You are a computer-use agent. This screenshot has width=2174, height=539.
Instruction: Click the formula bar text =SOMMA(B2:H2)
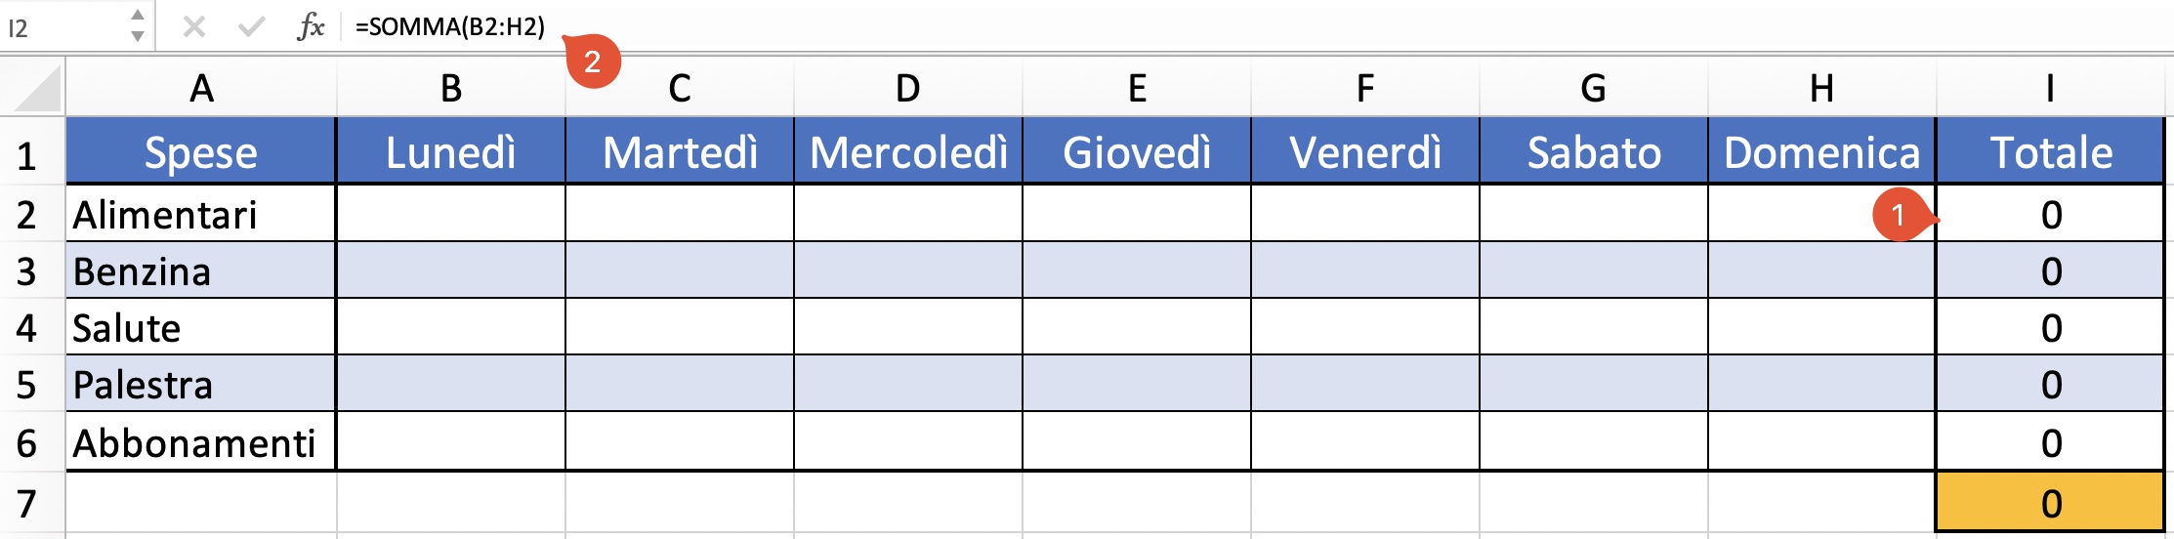click(450, 26)
